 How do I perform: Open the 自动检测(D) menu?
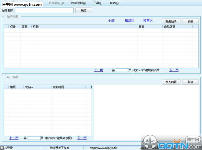(78, 3)
